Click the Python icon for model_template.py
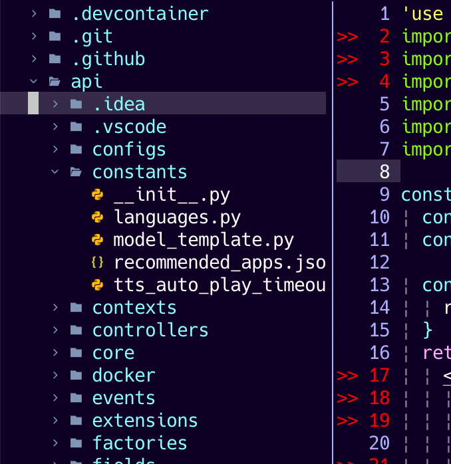 coord(97,240)
